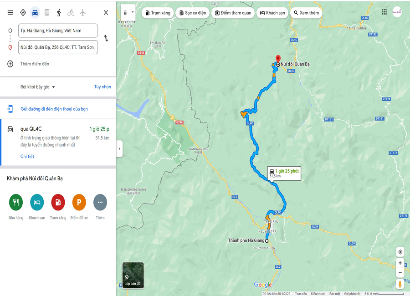Click the Tùy chọn options link
This screenshot has width=410, height=296.
click(x=102, y=87)
